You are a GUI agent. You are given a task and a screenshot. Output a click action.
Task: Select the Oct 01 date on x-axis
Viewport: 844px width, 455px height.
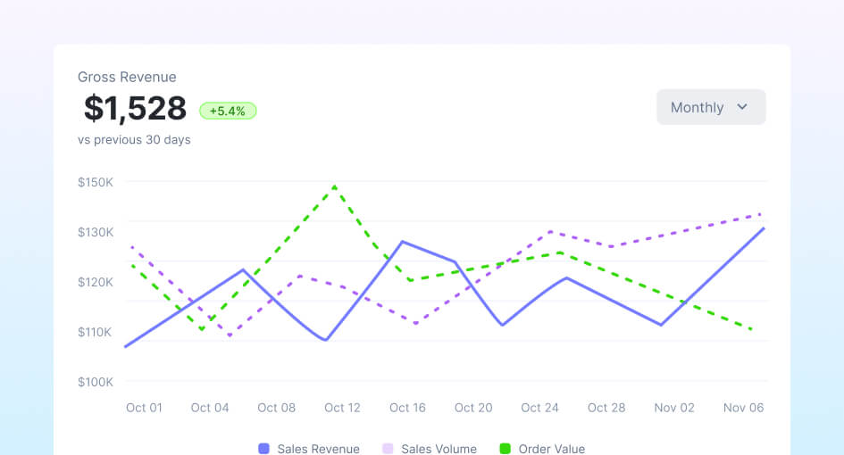[144, 408]
